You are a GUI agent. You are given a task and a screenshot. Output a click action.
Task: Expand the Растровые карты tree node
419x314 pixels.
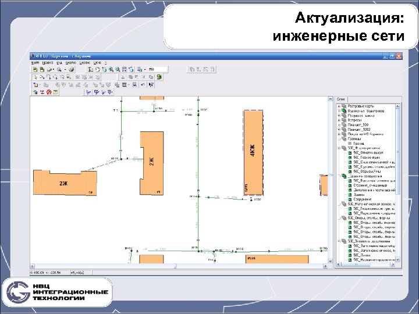pos(339,106)
